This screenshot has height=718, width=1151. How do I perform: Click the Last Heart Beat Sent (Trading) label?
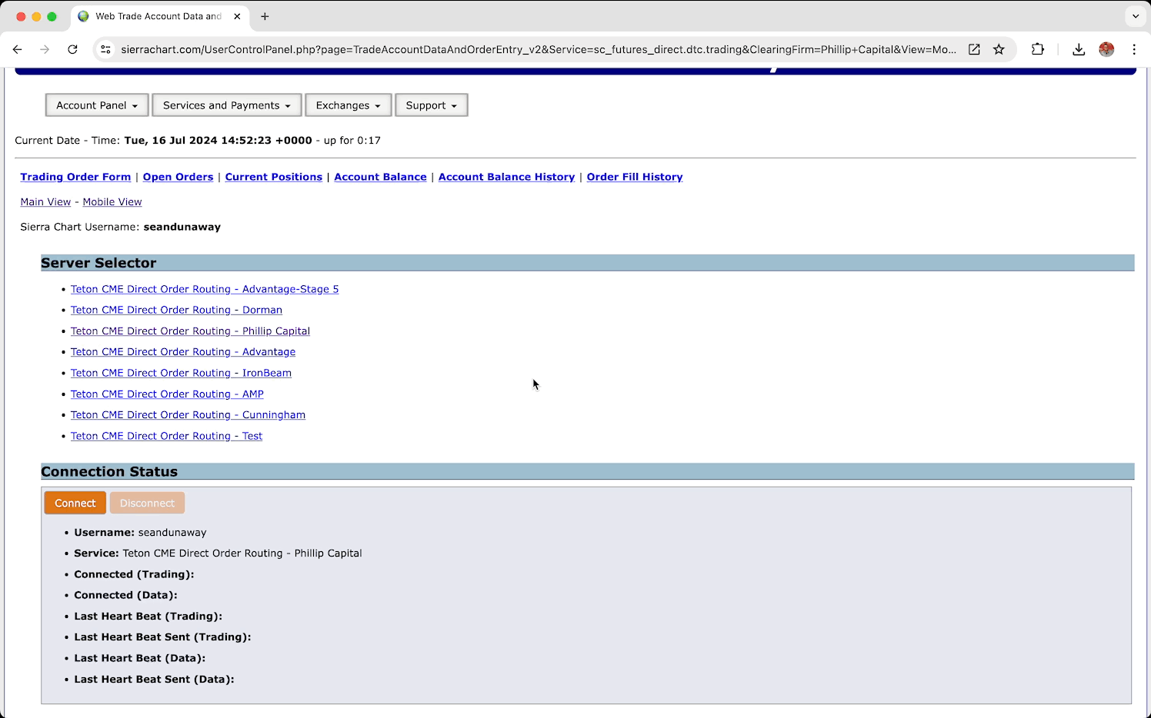[x=162, y=637]
